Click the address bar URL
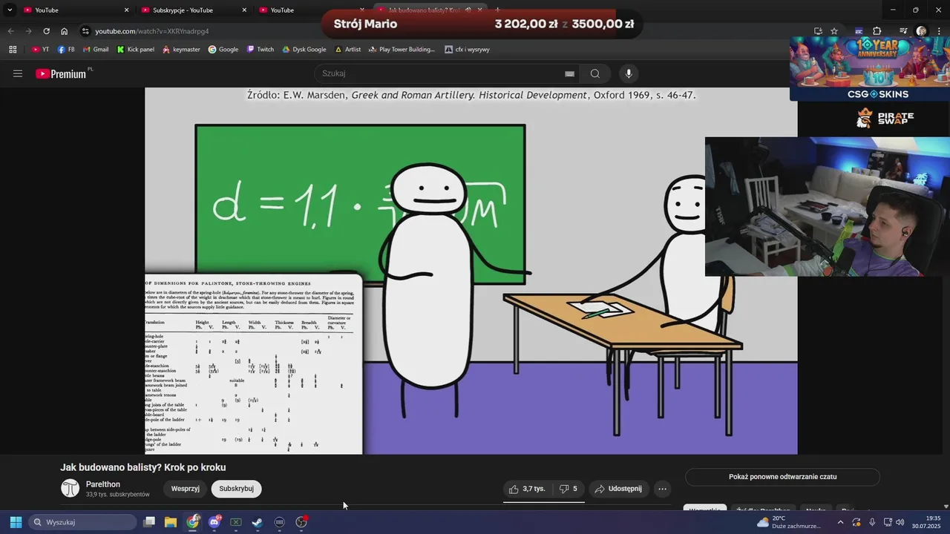The width and height of the screenshot is (950, 534). point(152,31)
